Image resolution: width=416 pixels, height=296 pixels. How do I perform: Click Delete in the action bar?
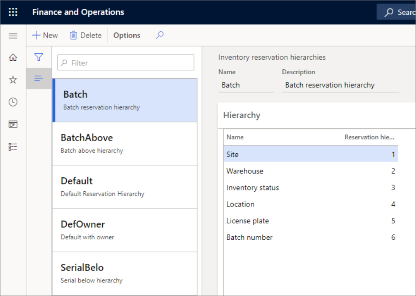click(x=86, y=35)
